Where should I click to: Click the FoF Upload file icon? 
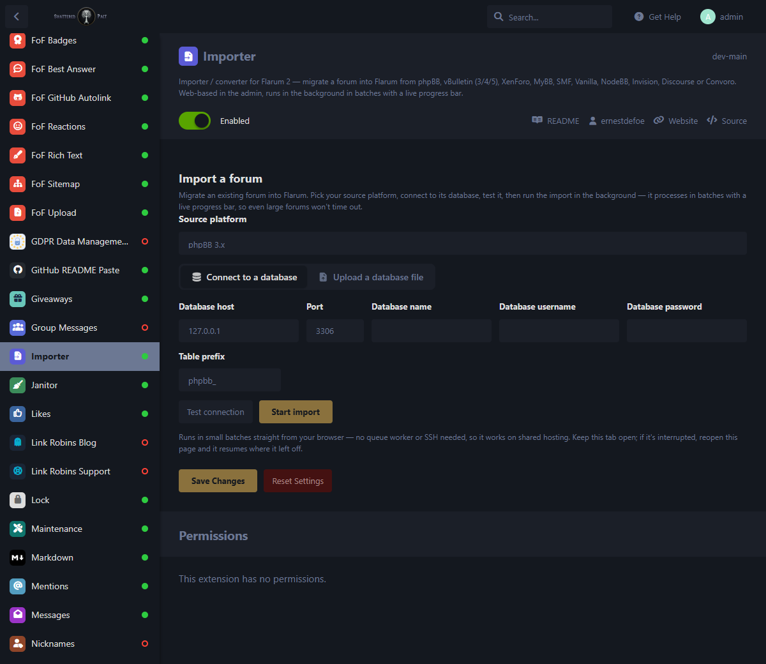18,213
